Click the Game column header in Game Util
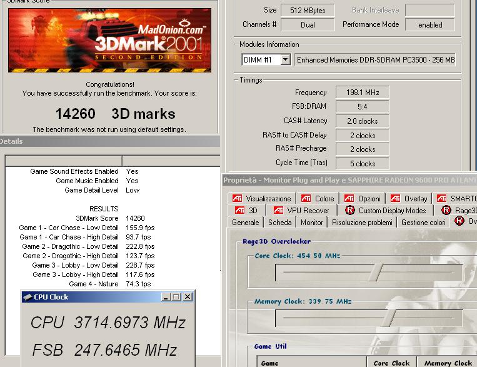 tap(312, 363)
